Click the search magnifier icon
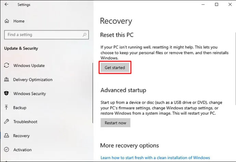 coord(84,35)
